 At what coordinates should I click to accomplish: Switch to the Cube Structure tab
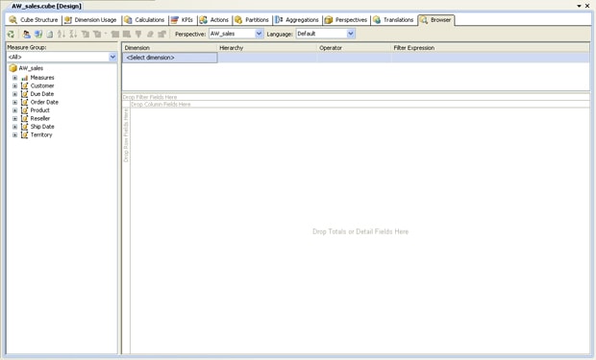[34, 20]
